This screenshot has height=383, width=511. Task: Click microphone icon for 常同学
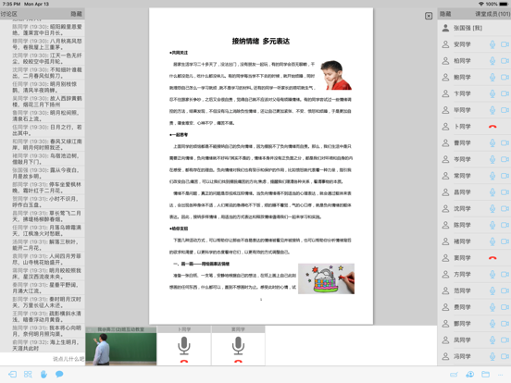[x=492, y=176]
